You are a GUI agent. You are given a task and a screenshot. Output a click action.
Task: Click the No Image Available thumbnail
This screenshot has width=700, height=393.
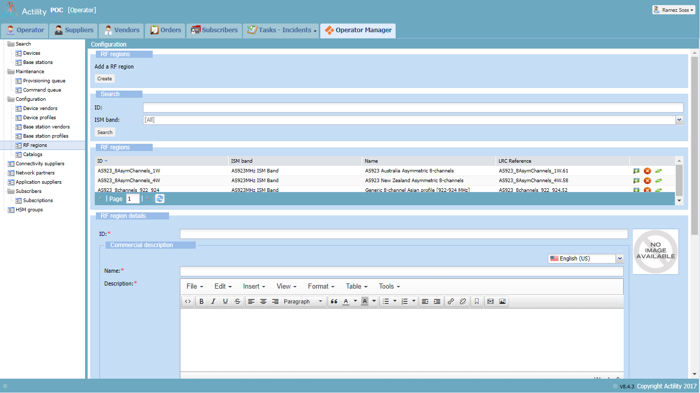coord(655,252)
